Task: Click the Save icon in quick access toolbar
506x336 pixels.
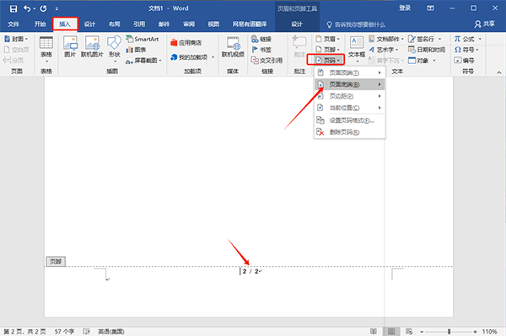Action: coord(13,8)
